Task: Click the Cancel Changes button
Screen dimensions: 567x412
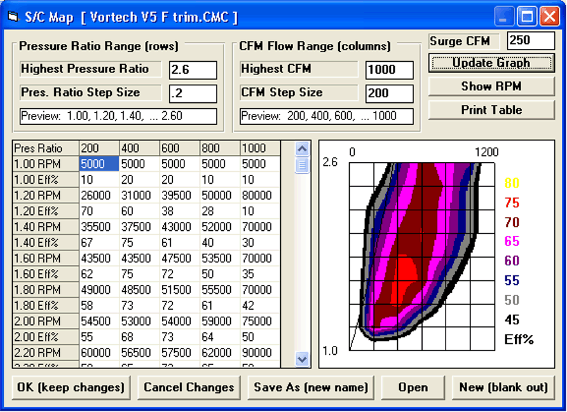Action: click(189, 388)
